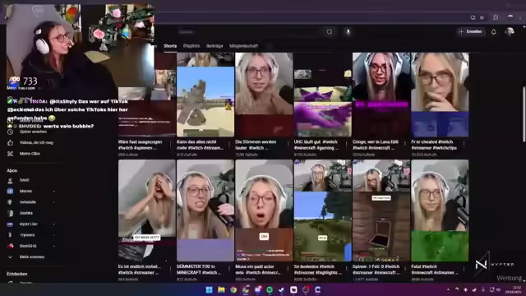Open options menu for 'Fatal #twitch' short
Image resolution: width=526 pixels, height=296 pixels.
point(464,269)
